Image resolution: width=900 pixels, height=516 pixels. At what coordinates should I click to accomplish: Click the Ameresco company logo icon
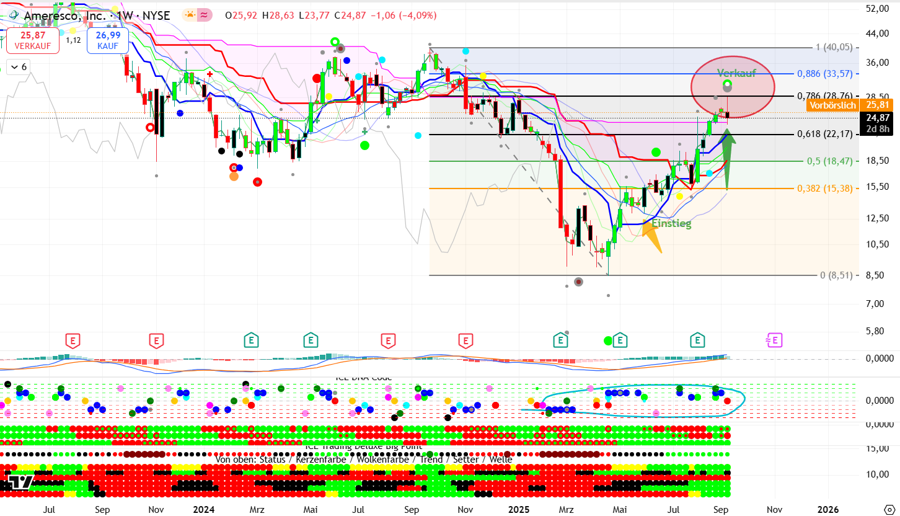click(12, 16)
